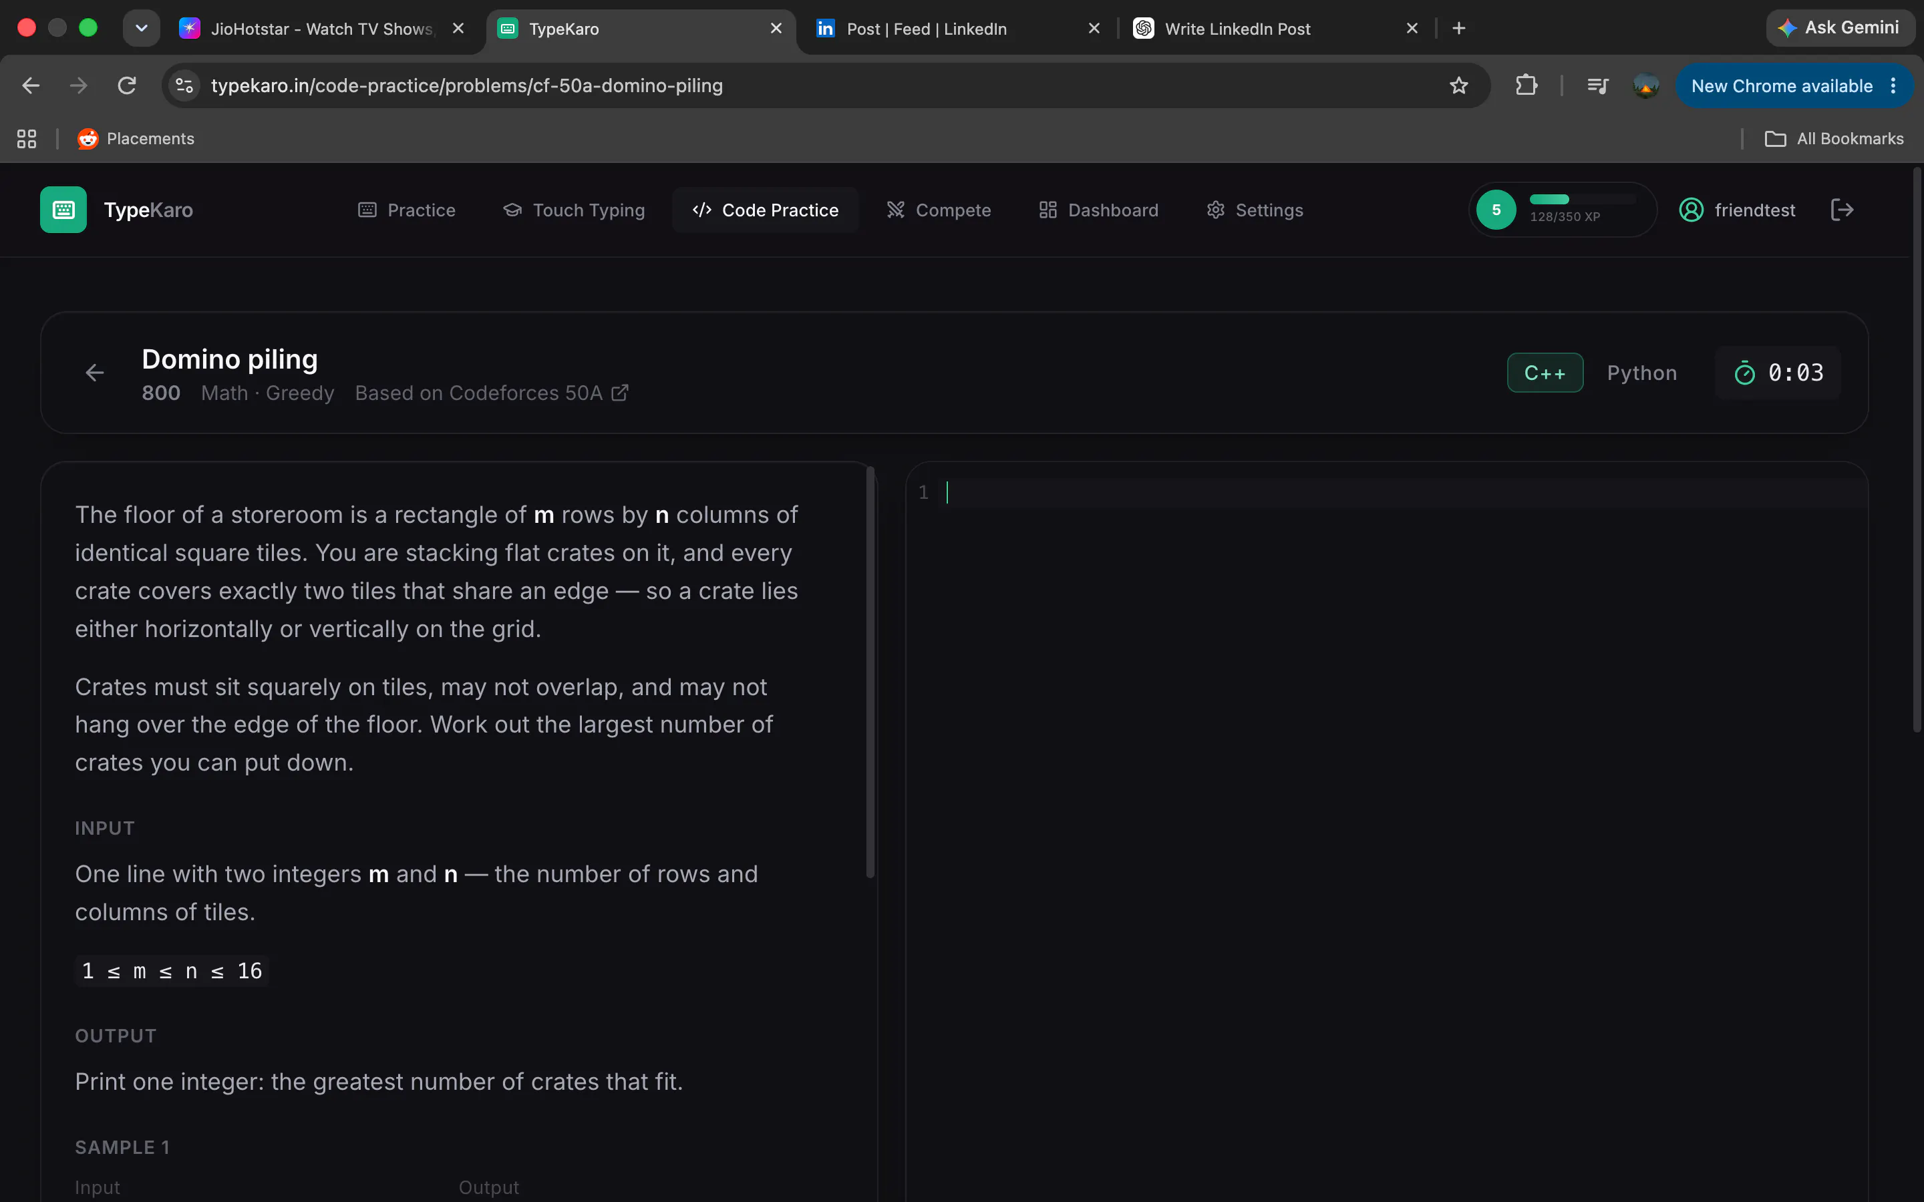Open the Placements bookmark

tap(136, 139)
